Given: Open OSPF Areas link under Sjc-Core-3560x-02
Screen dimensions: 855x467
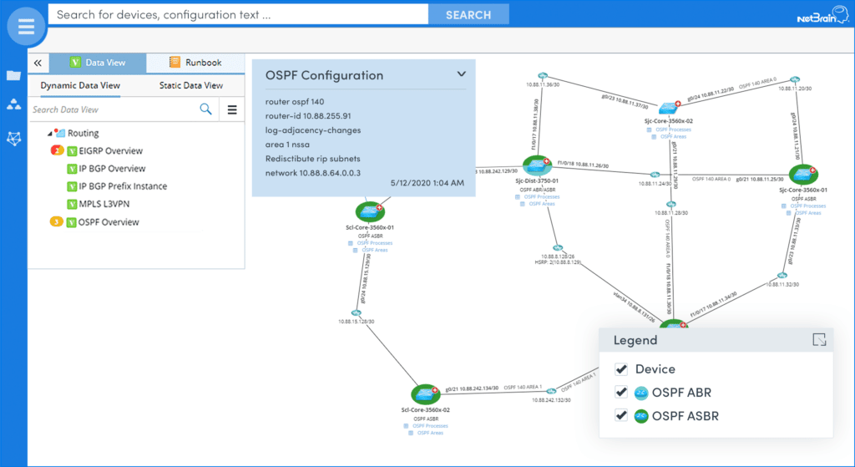Looking at the screenshot, I should click(673, 137).
